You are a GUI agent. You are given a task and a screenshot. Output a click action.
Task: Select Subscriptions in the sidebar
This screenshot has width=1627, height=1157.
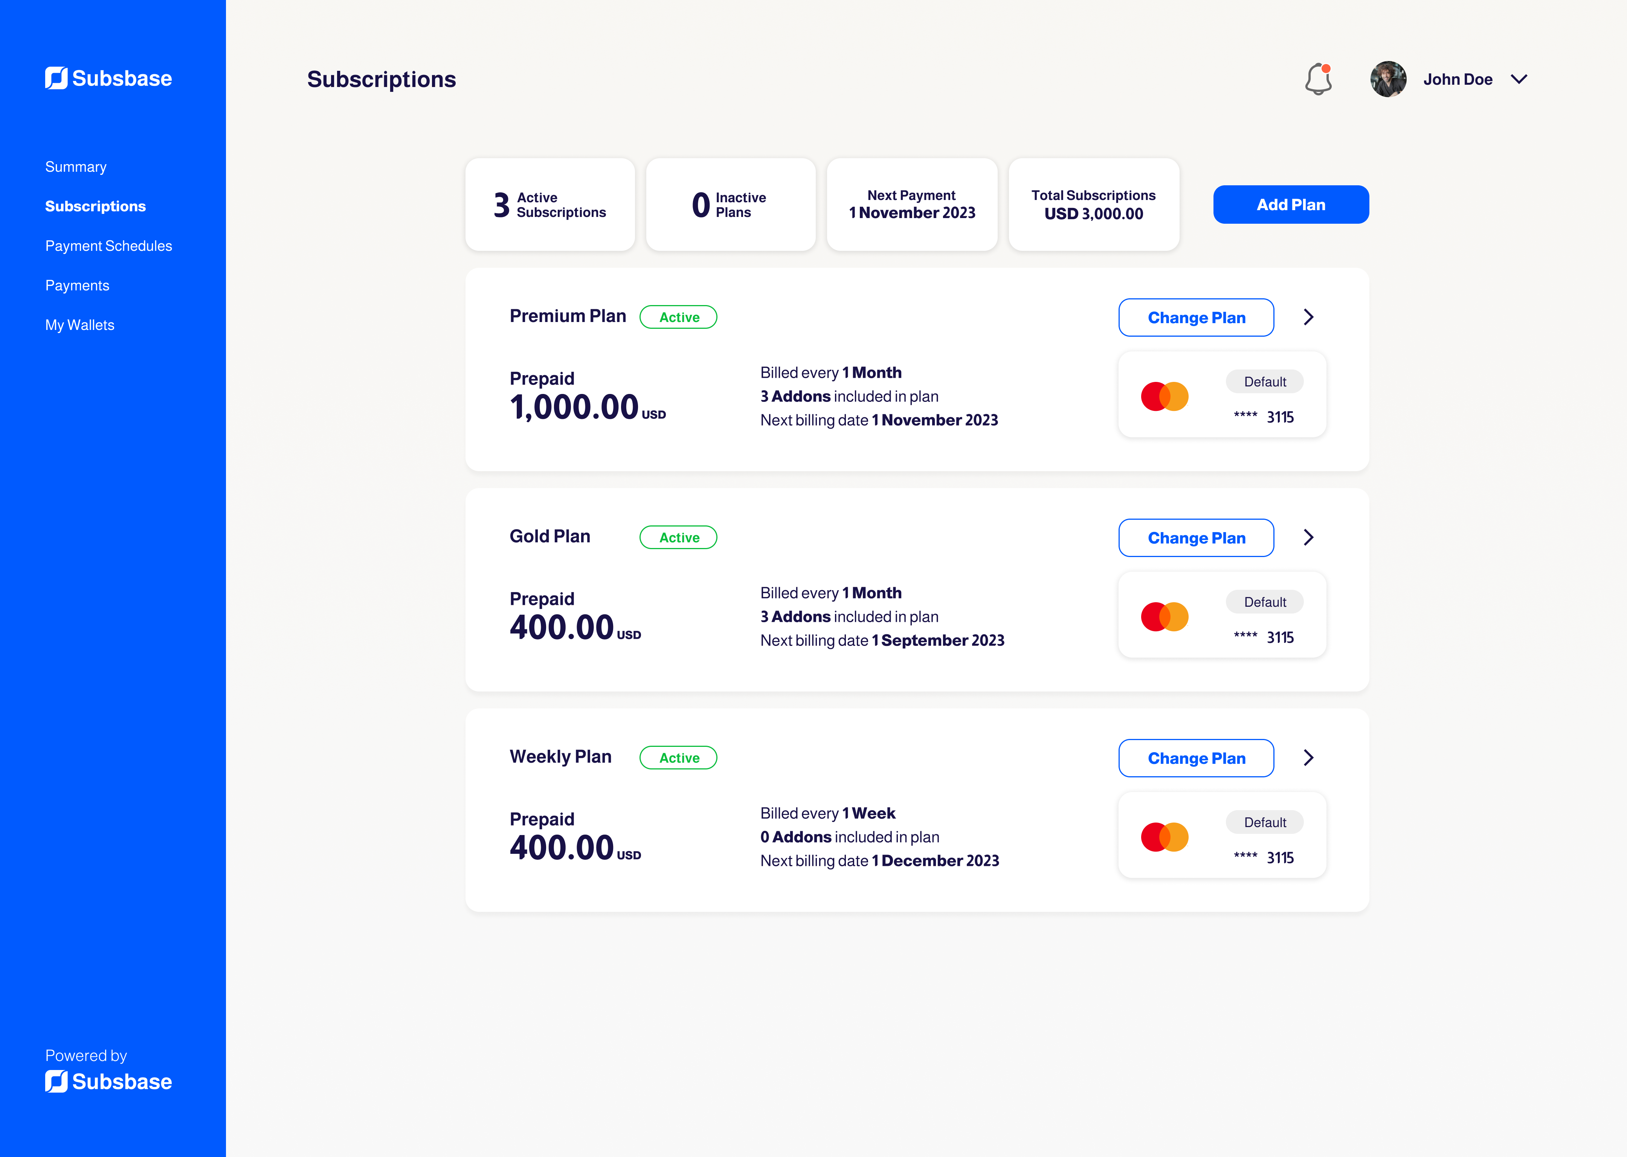95,206
